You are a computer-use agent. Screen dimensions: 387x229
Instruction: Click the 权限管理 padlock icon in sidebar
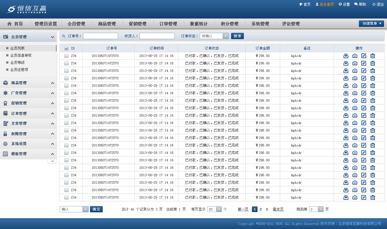(x=5, y=134)
